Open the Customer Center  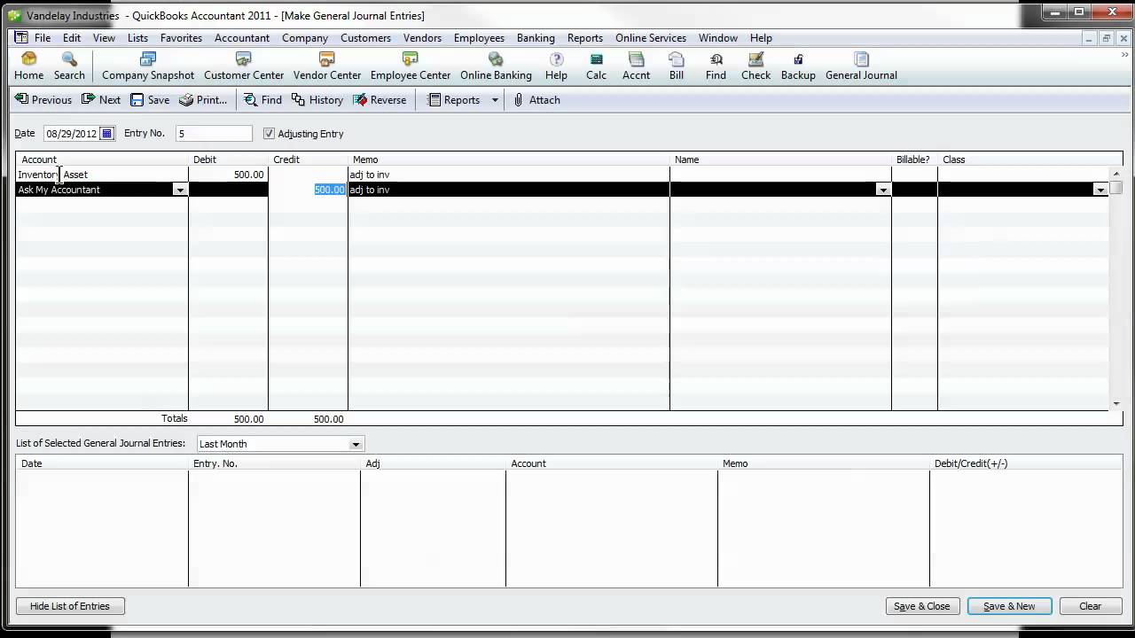coord(244,66)
